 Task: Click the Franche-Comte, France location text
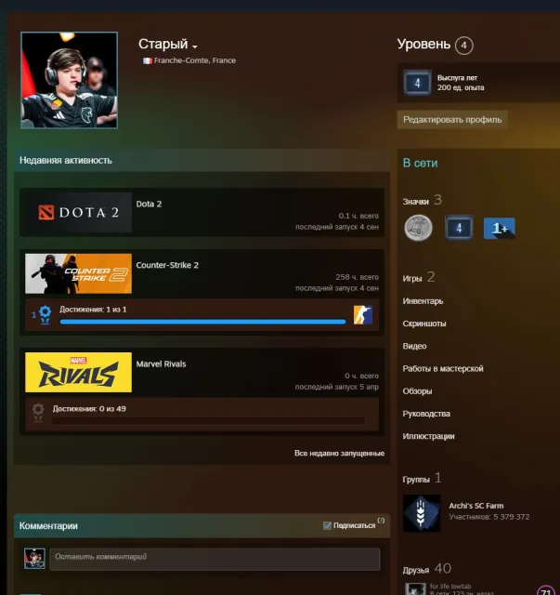195,60
